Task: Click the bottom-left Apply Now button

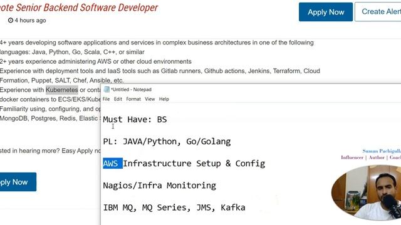Action: coord(18,182)
